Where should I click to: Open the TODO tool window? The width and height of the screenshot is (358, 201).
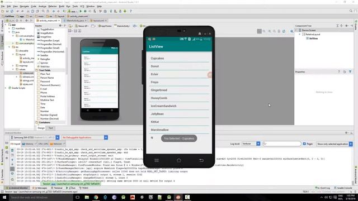click(83, 188)
